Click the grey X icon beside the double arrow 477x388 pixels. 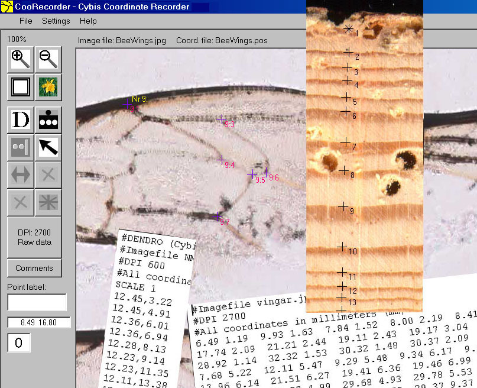48,174
